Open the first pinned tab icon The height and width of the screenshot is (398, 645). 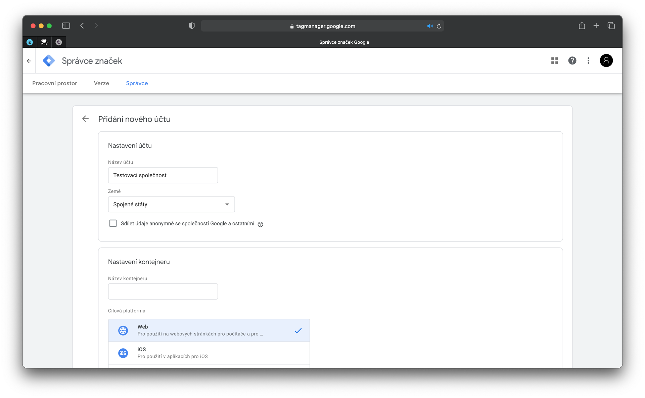[30, 42]
